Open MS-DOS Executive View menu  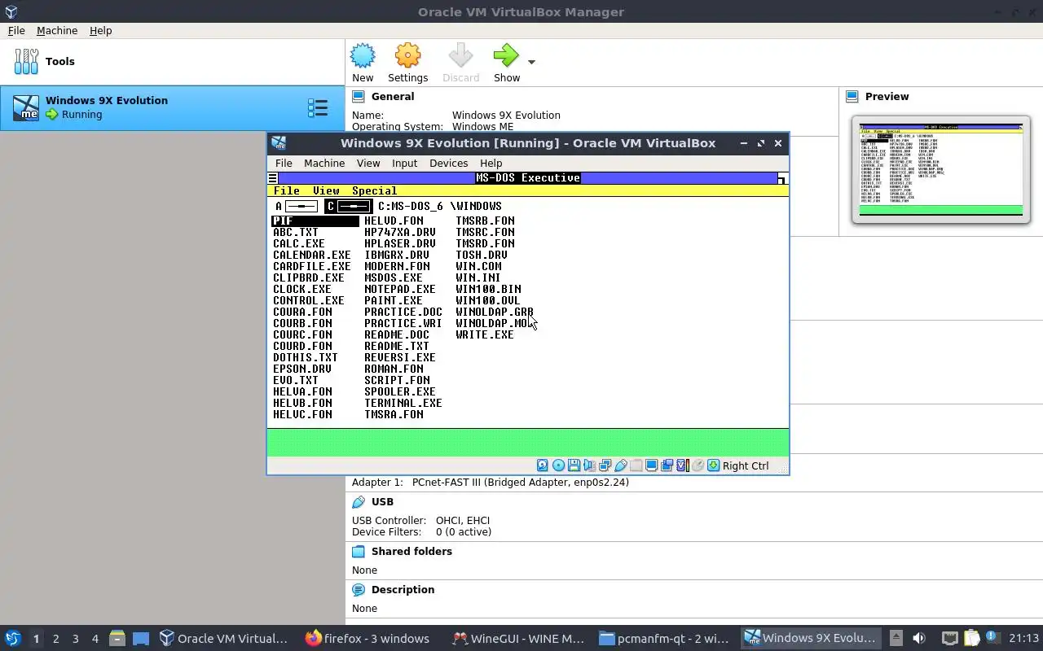coord(326,190)
